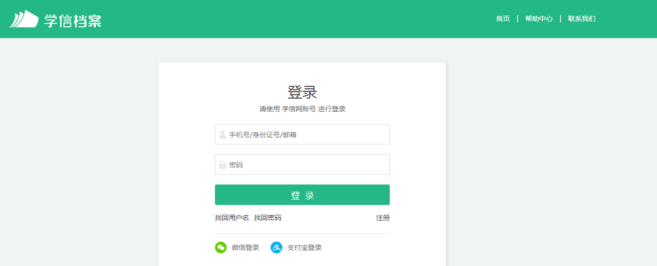The width and height of the screenshot is (657, 266).
Task: Click the 学信网账号 link in the subtitle
Action: [299, 109]
